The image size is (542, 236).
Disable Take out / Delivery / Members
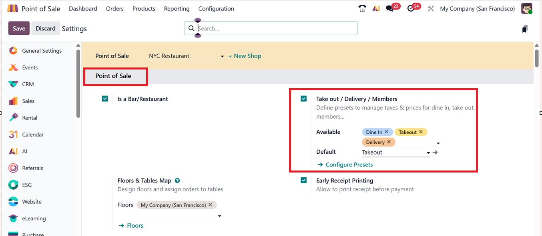tap(304, 98)
